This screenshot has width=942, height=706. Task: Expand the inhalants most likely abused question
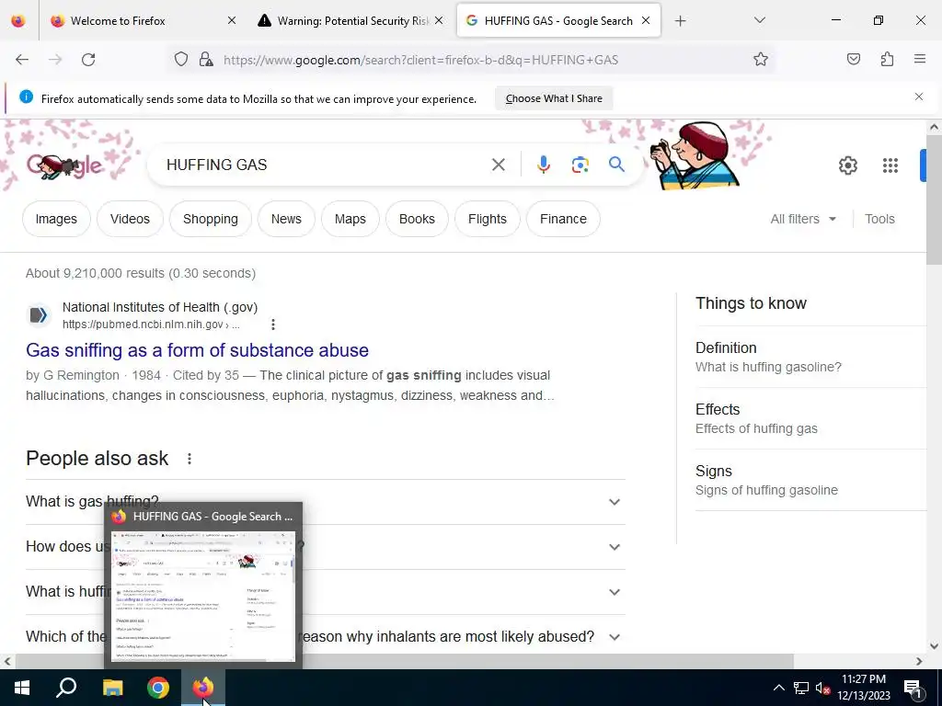click(x=325, y=637)
